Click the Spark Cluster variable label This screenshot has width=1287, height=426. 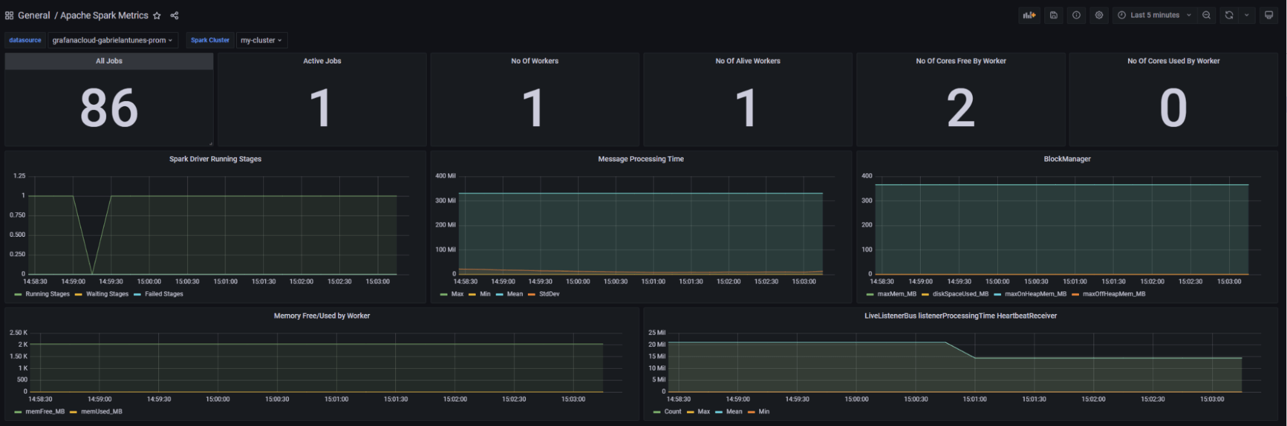point(210,41)
